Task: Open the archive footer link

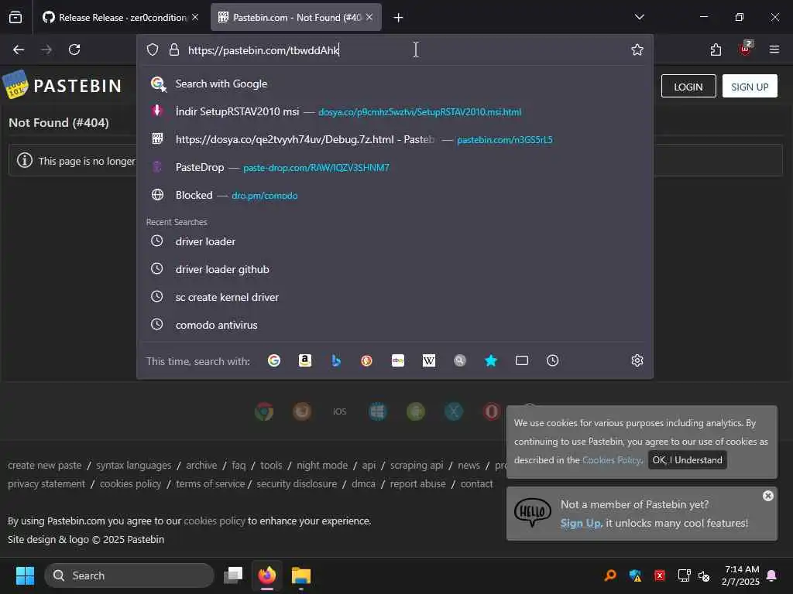Action: pos(201,465)
